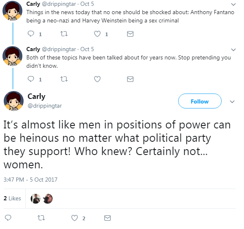Viewport: 244px width, 229px height.
Task: Expand options chevron on second tweet
Action: point(233,49)
